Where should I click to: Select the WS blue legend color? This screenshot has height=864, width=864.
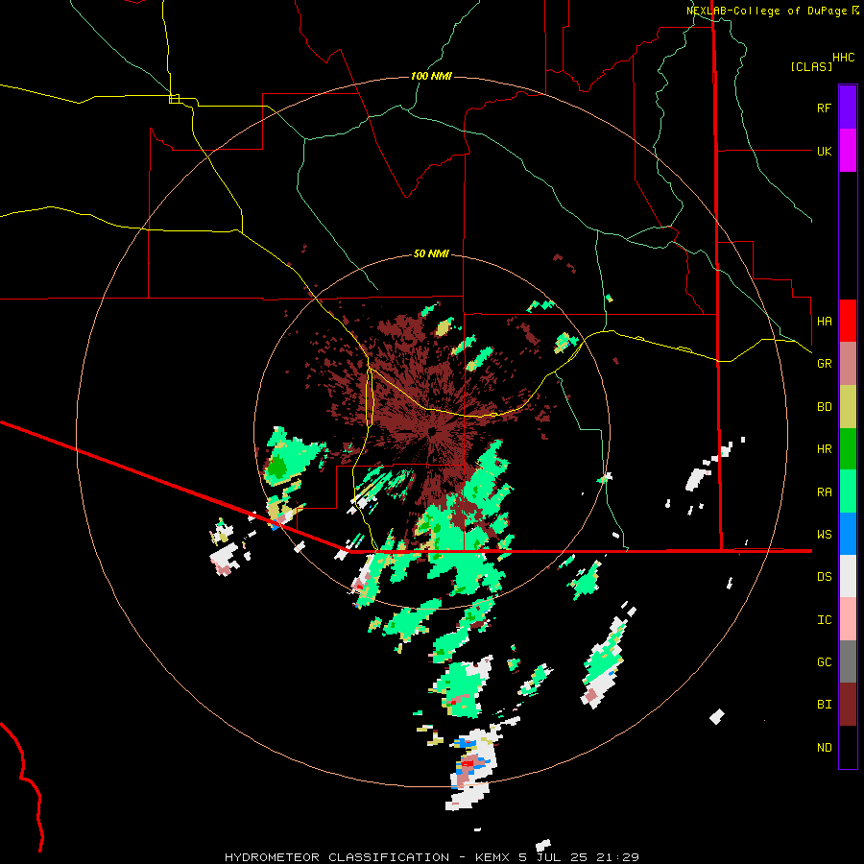click(x=848, y=534)
